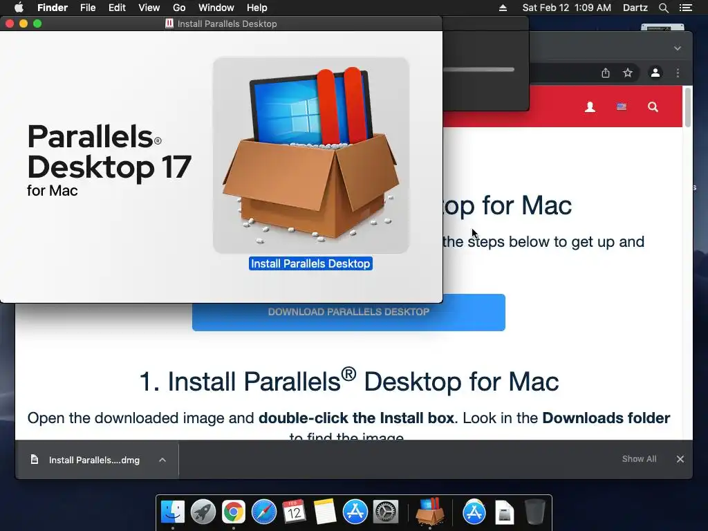Click the account icon on Parallels website header
Viewport: 708px width, 531px height.
click(590, 107)
